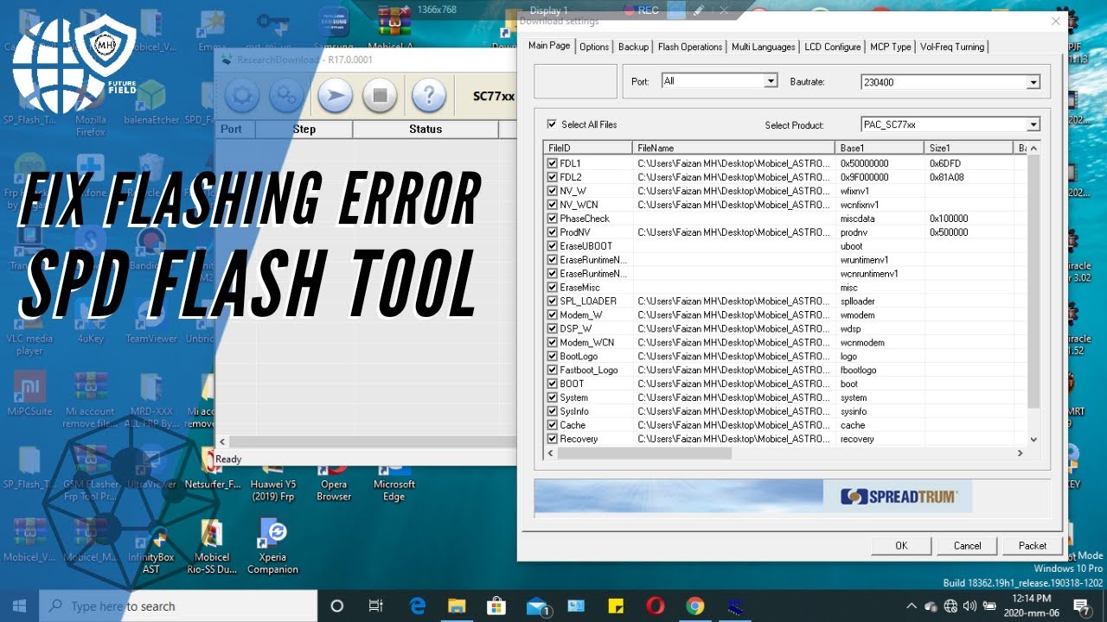Click the Base1 column header
Image resolution: width=1107 pixels, height=622 pixels.
coord(880,149)
